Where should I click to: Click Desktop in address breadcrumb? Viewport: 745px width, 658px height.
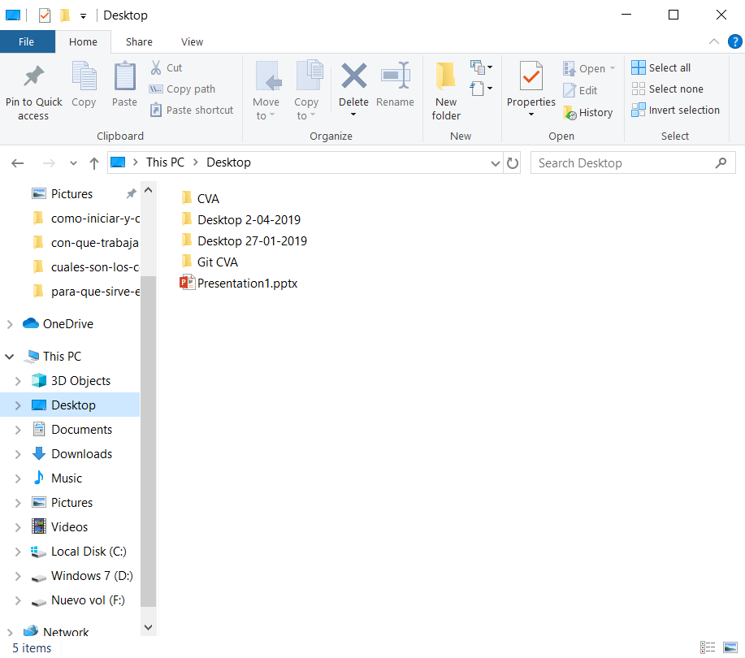click(x=228, y=162)
